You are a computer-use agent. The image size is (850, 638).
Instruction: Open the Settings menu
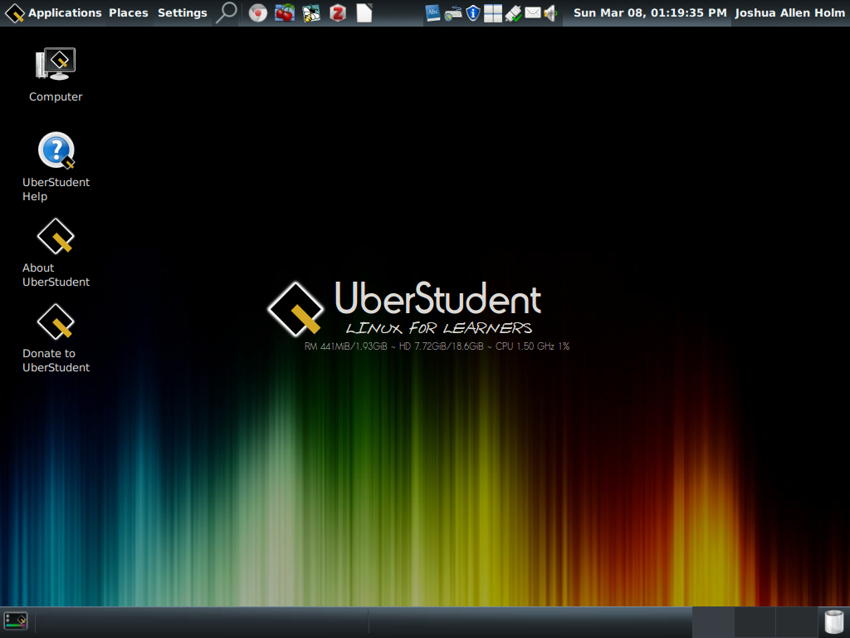pos(183,12)
